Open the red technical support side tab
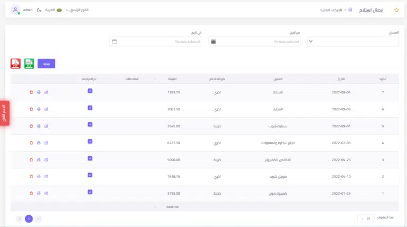Viewport: 407px width, 227px height. pos(4,113)
